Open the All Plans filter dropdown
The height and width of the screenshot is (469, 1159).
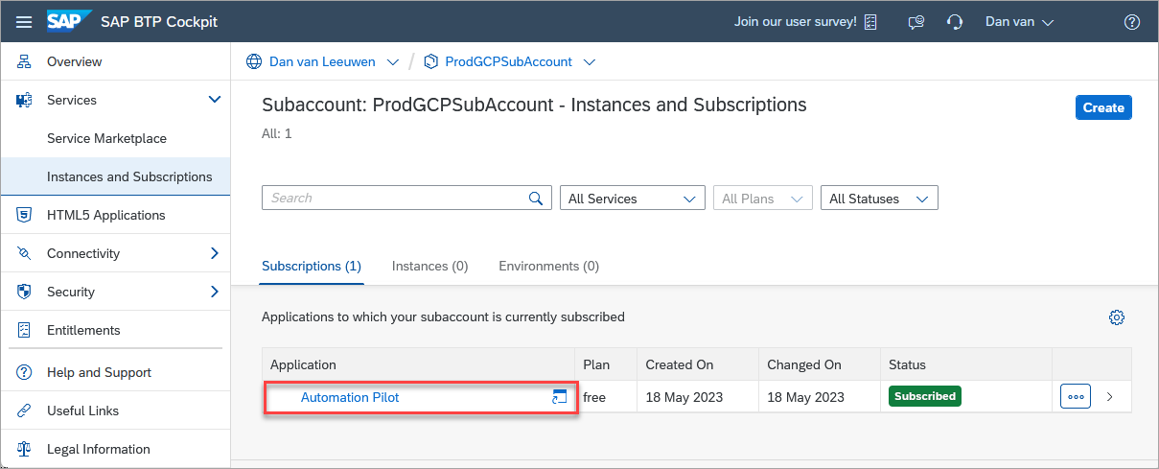click(763, 199)
